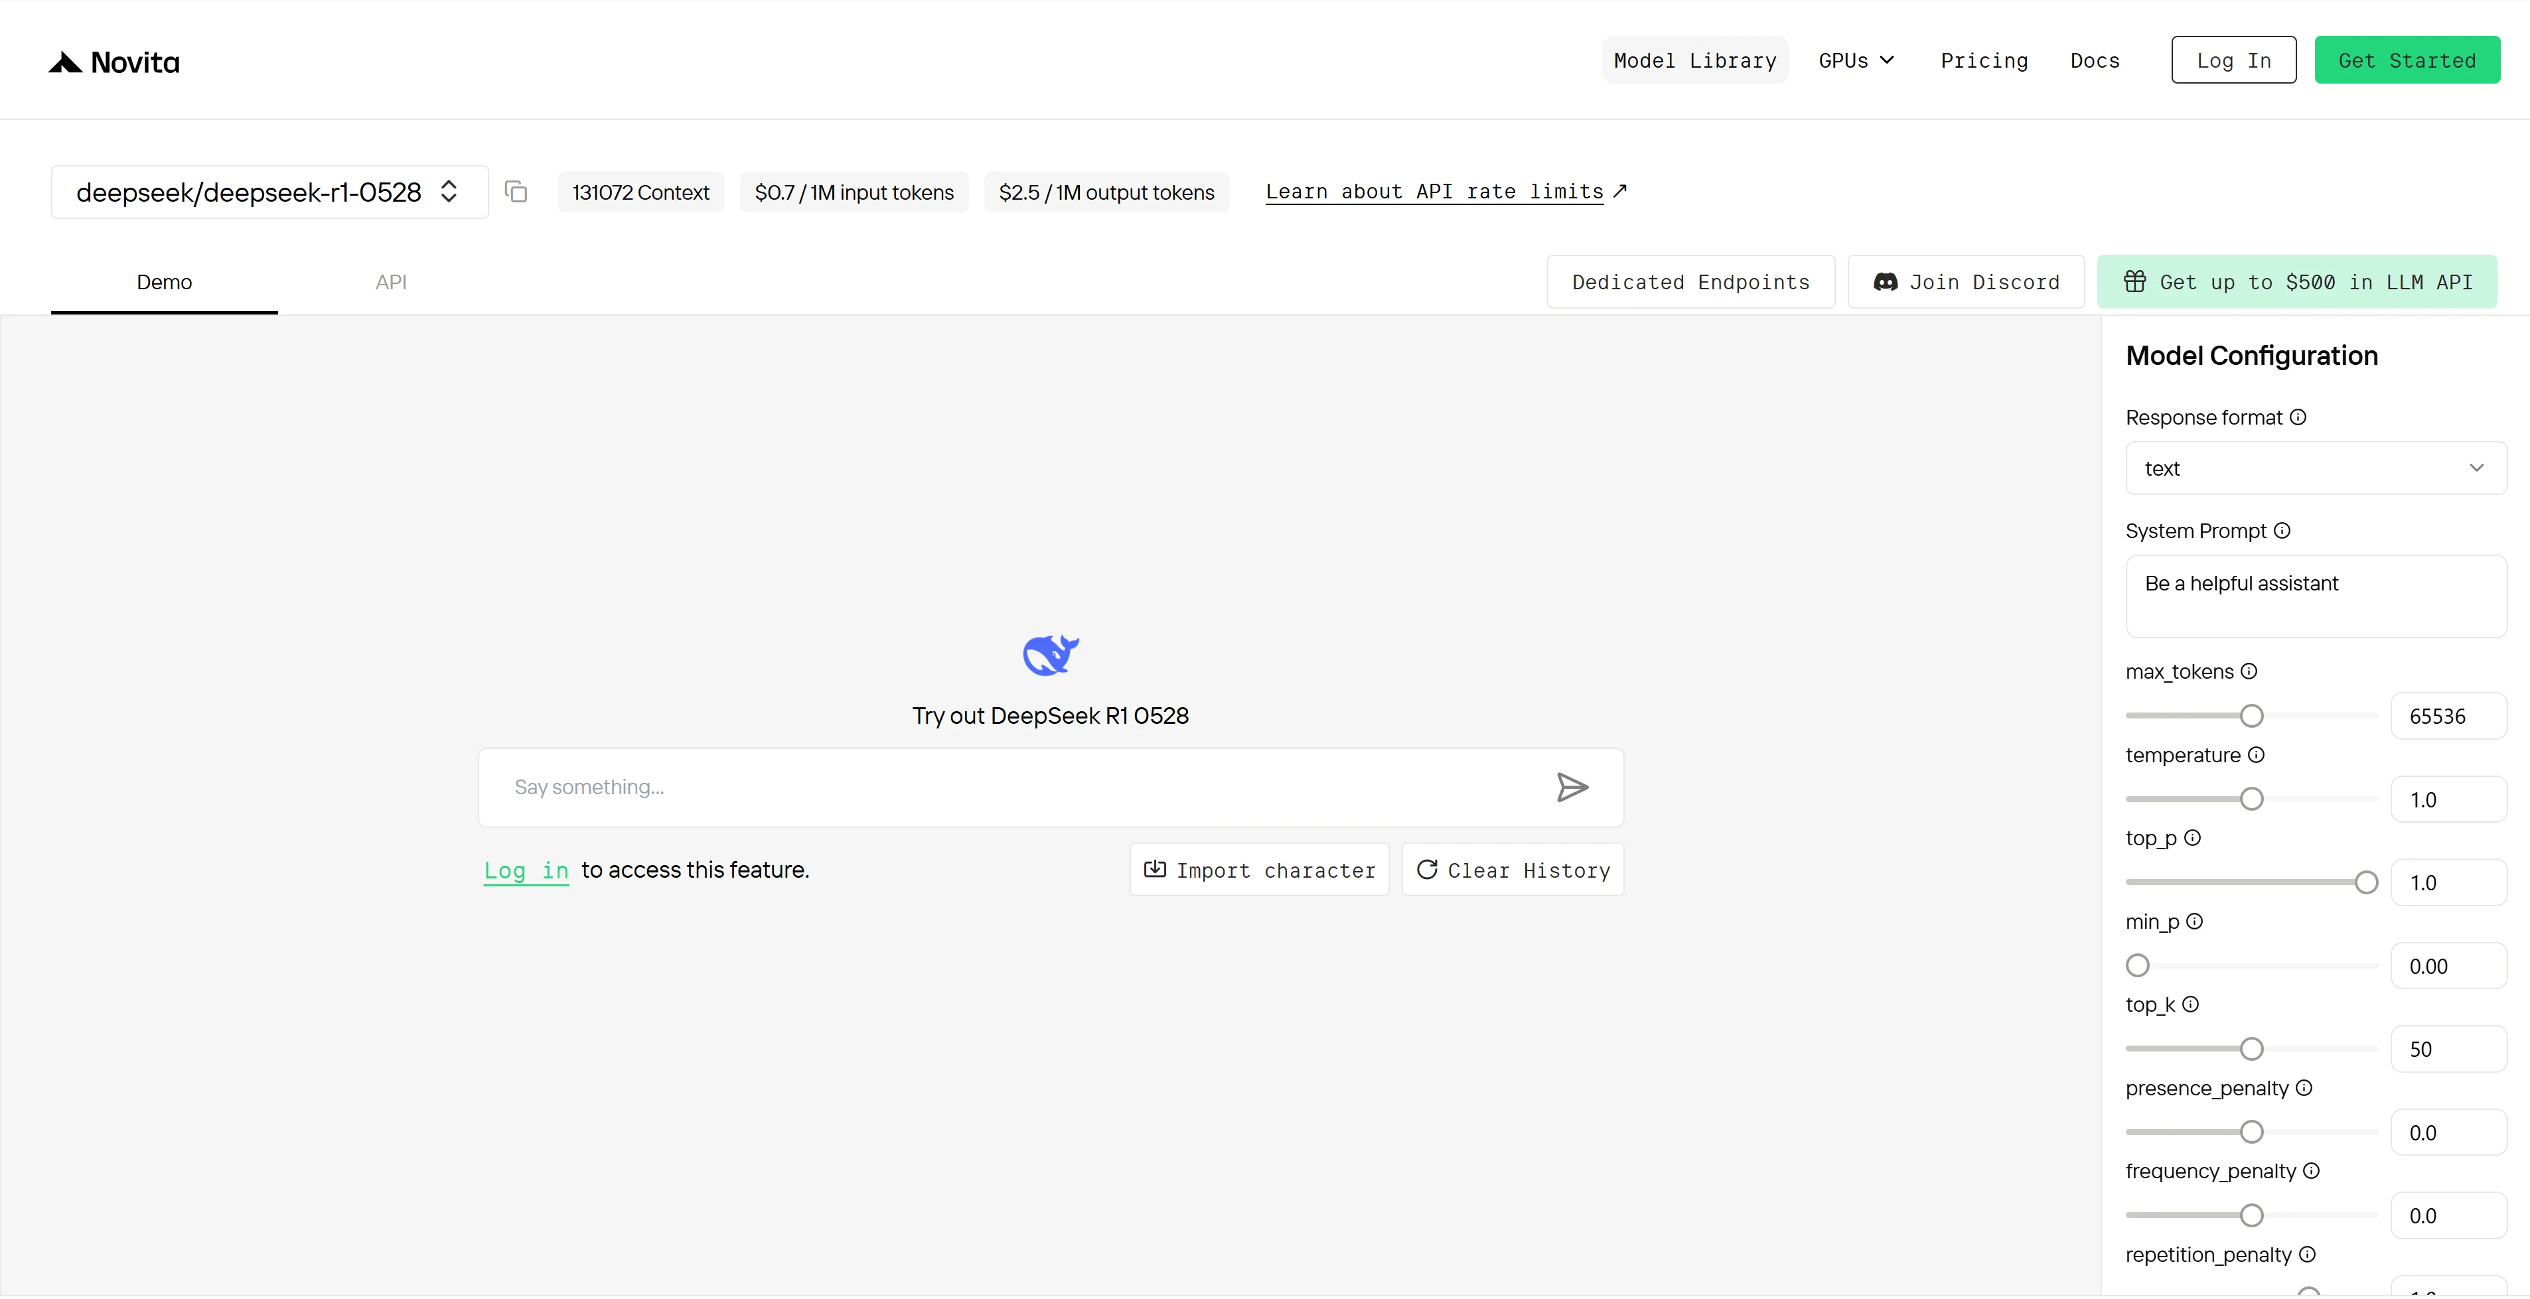Screen dimensions: 2530x1299
Task: Open Model Library page
Action: coord(1695,61)
